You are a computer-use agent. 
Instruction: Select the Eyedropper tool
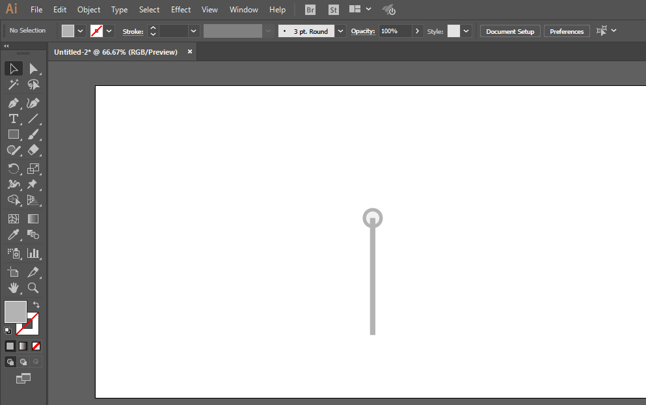[x=13, y=235]
